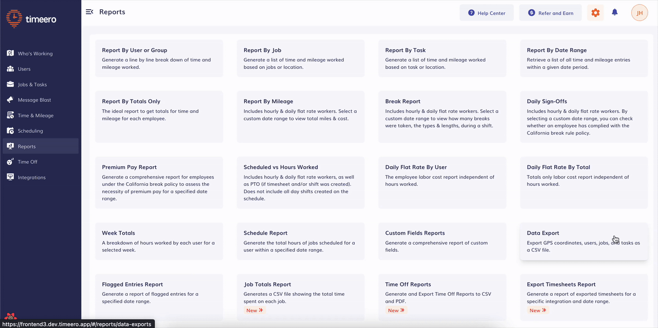658x328 pixels.
Task: Open the JH user avatar menu
Action: point(639,13)
